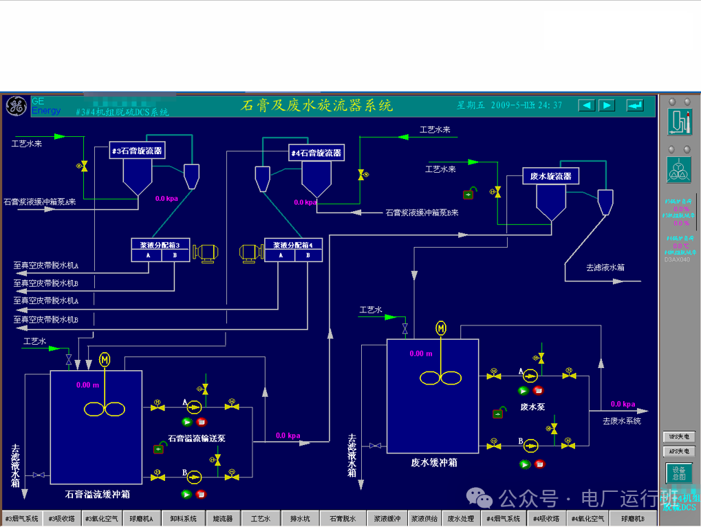Screen dimensions: 701x527
Task: Click inlet valve of gypsum overflow pump A
Action: pyautogui.click(x=158, y=406)
